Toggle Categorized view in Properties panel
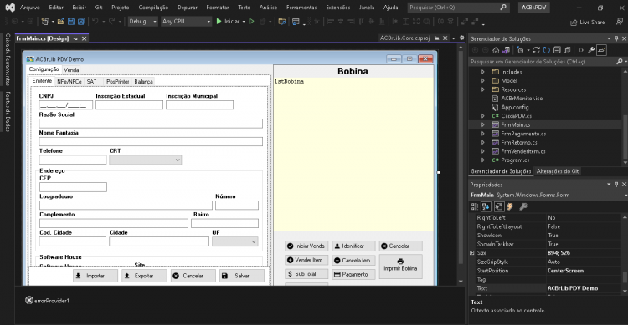This screenshot has height=325, width=628. (475, 206)
